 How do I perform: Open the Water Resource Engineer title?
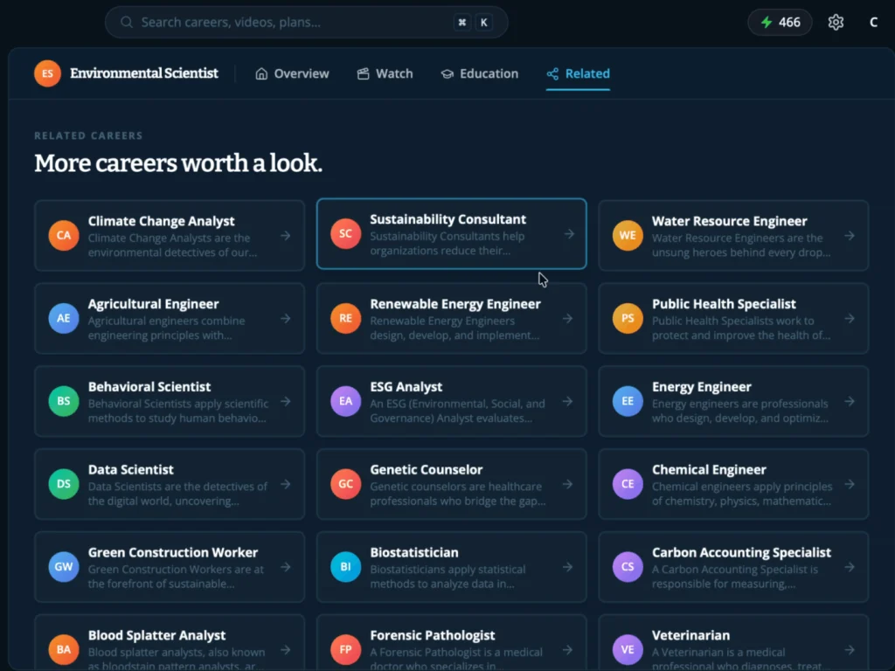[730, 221]
